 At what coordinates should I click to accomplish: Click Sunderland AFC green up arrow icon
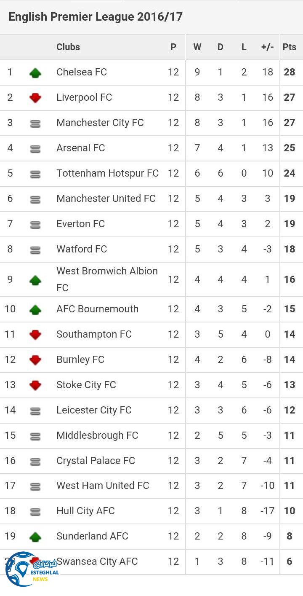tap(35, 537)
